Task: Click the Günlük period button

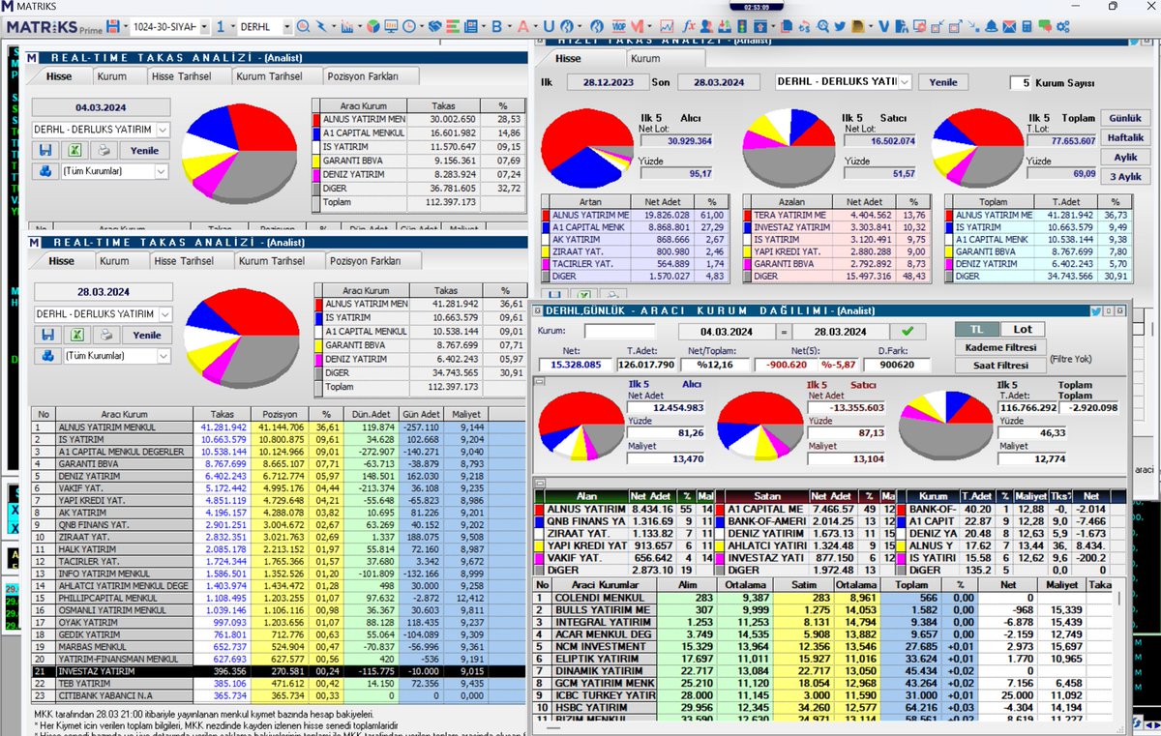Action: [x=1124, y=118]
